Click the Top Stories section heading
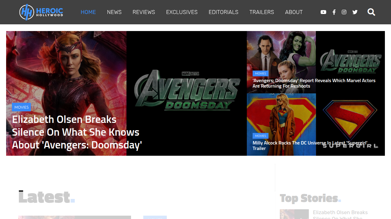Viewport: 391px width, 219px height. tap(310, 198)
